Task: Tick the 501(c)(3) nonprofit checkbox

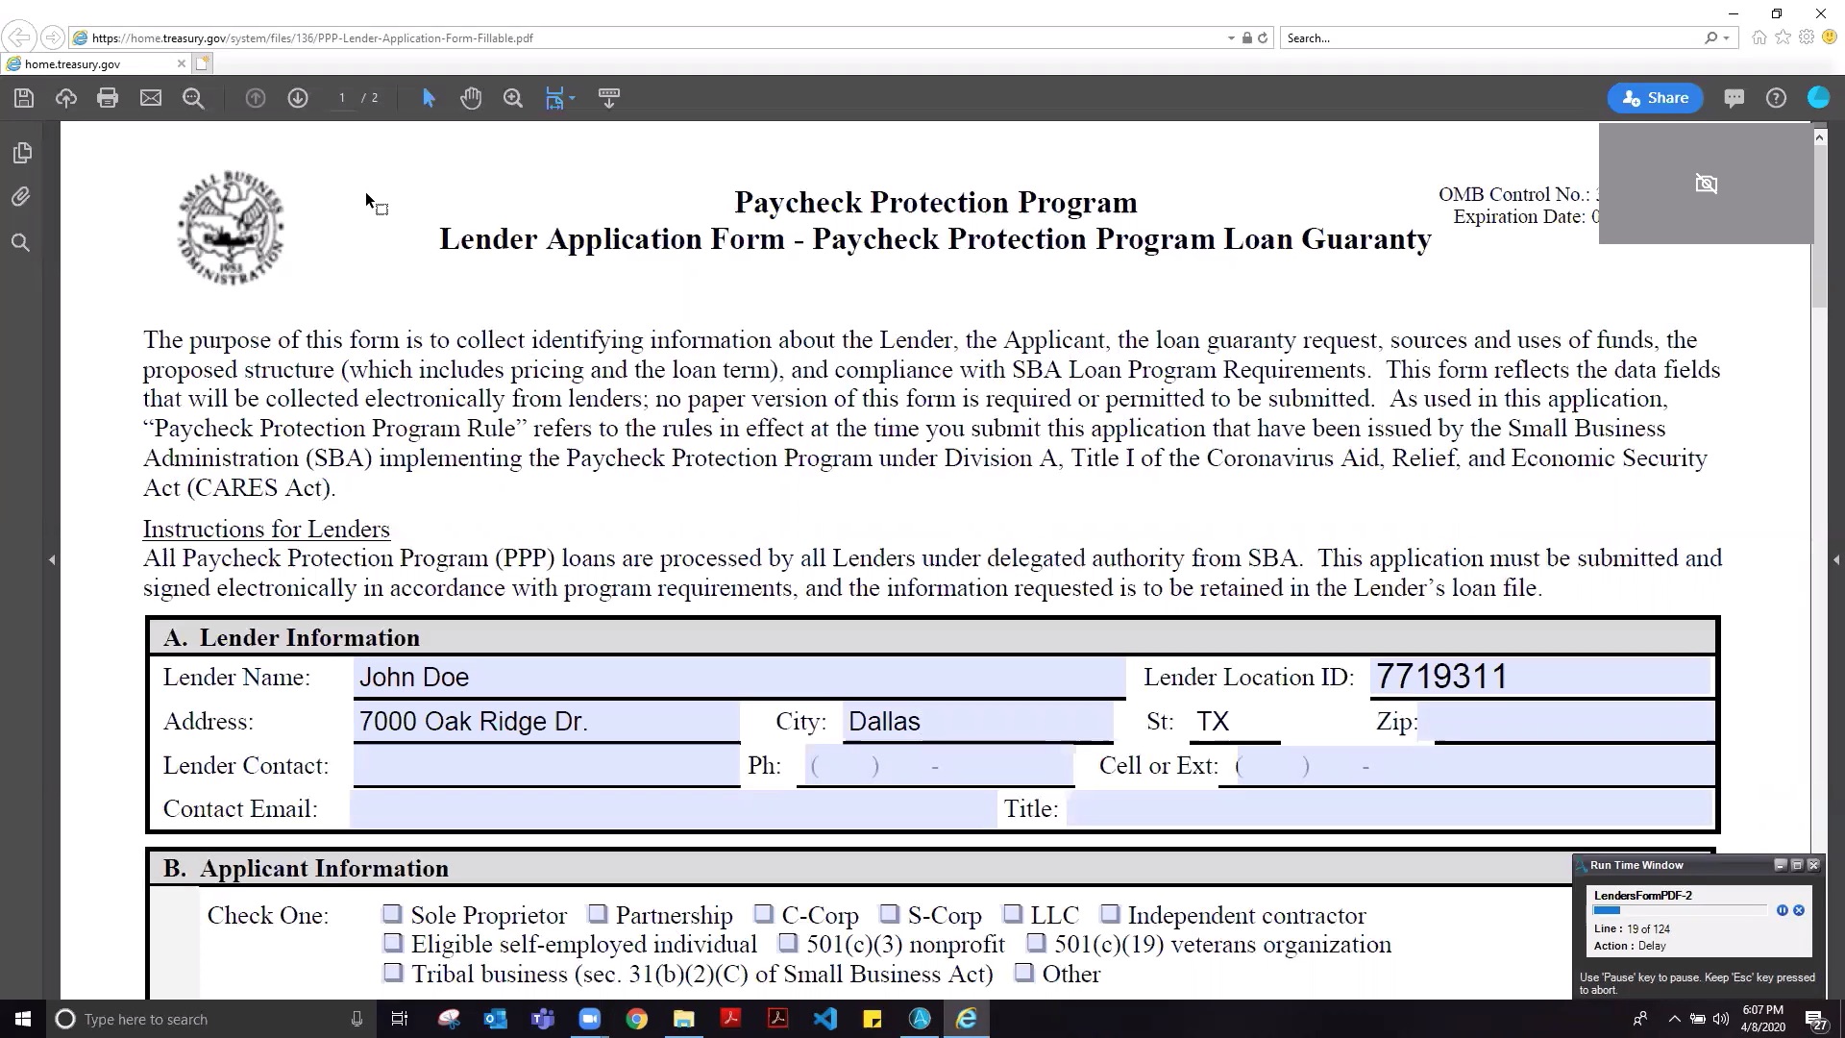Action: coord(788,944)
